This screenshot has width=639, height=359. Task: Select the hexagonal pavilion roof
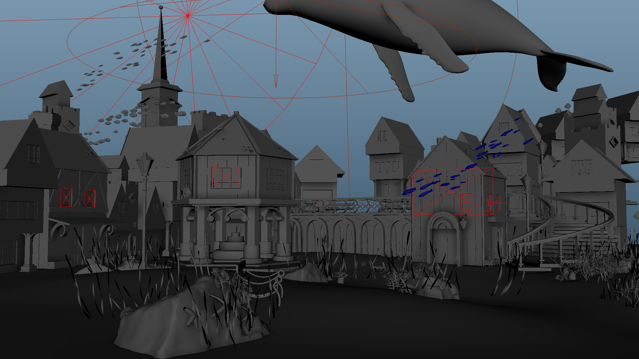click(x=236, y=136)
